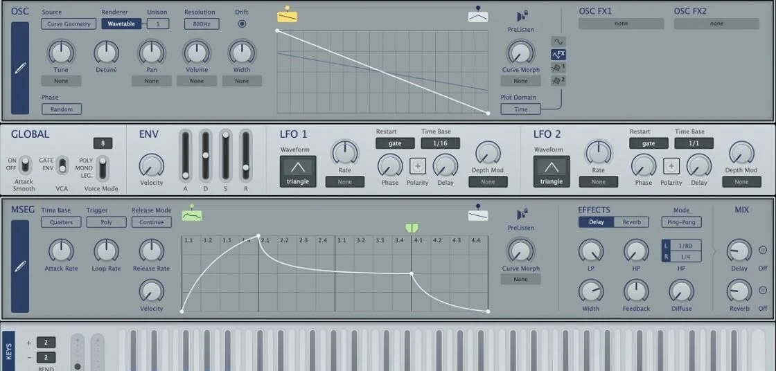Open the OSC FX1 selector dropdown

[x=621, y=24]
